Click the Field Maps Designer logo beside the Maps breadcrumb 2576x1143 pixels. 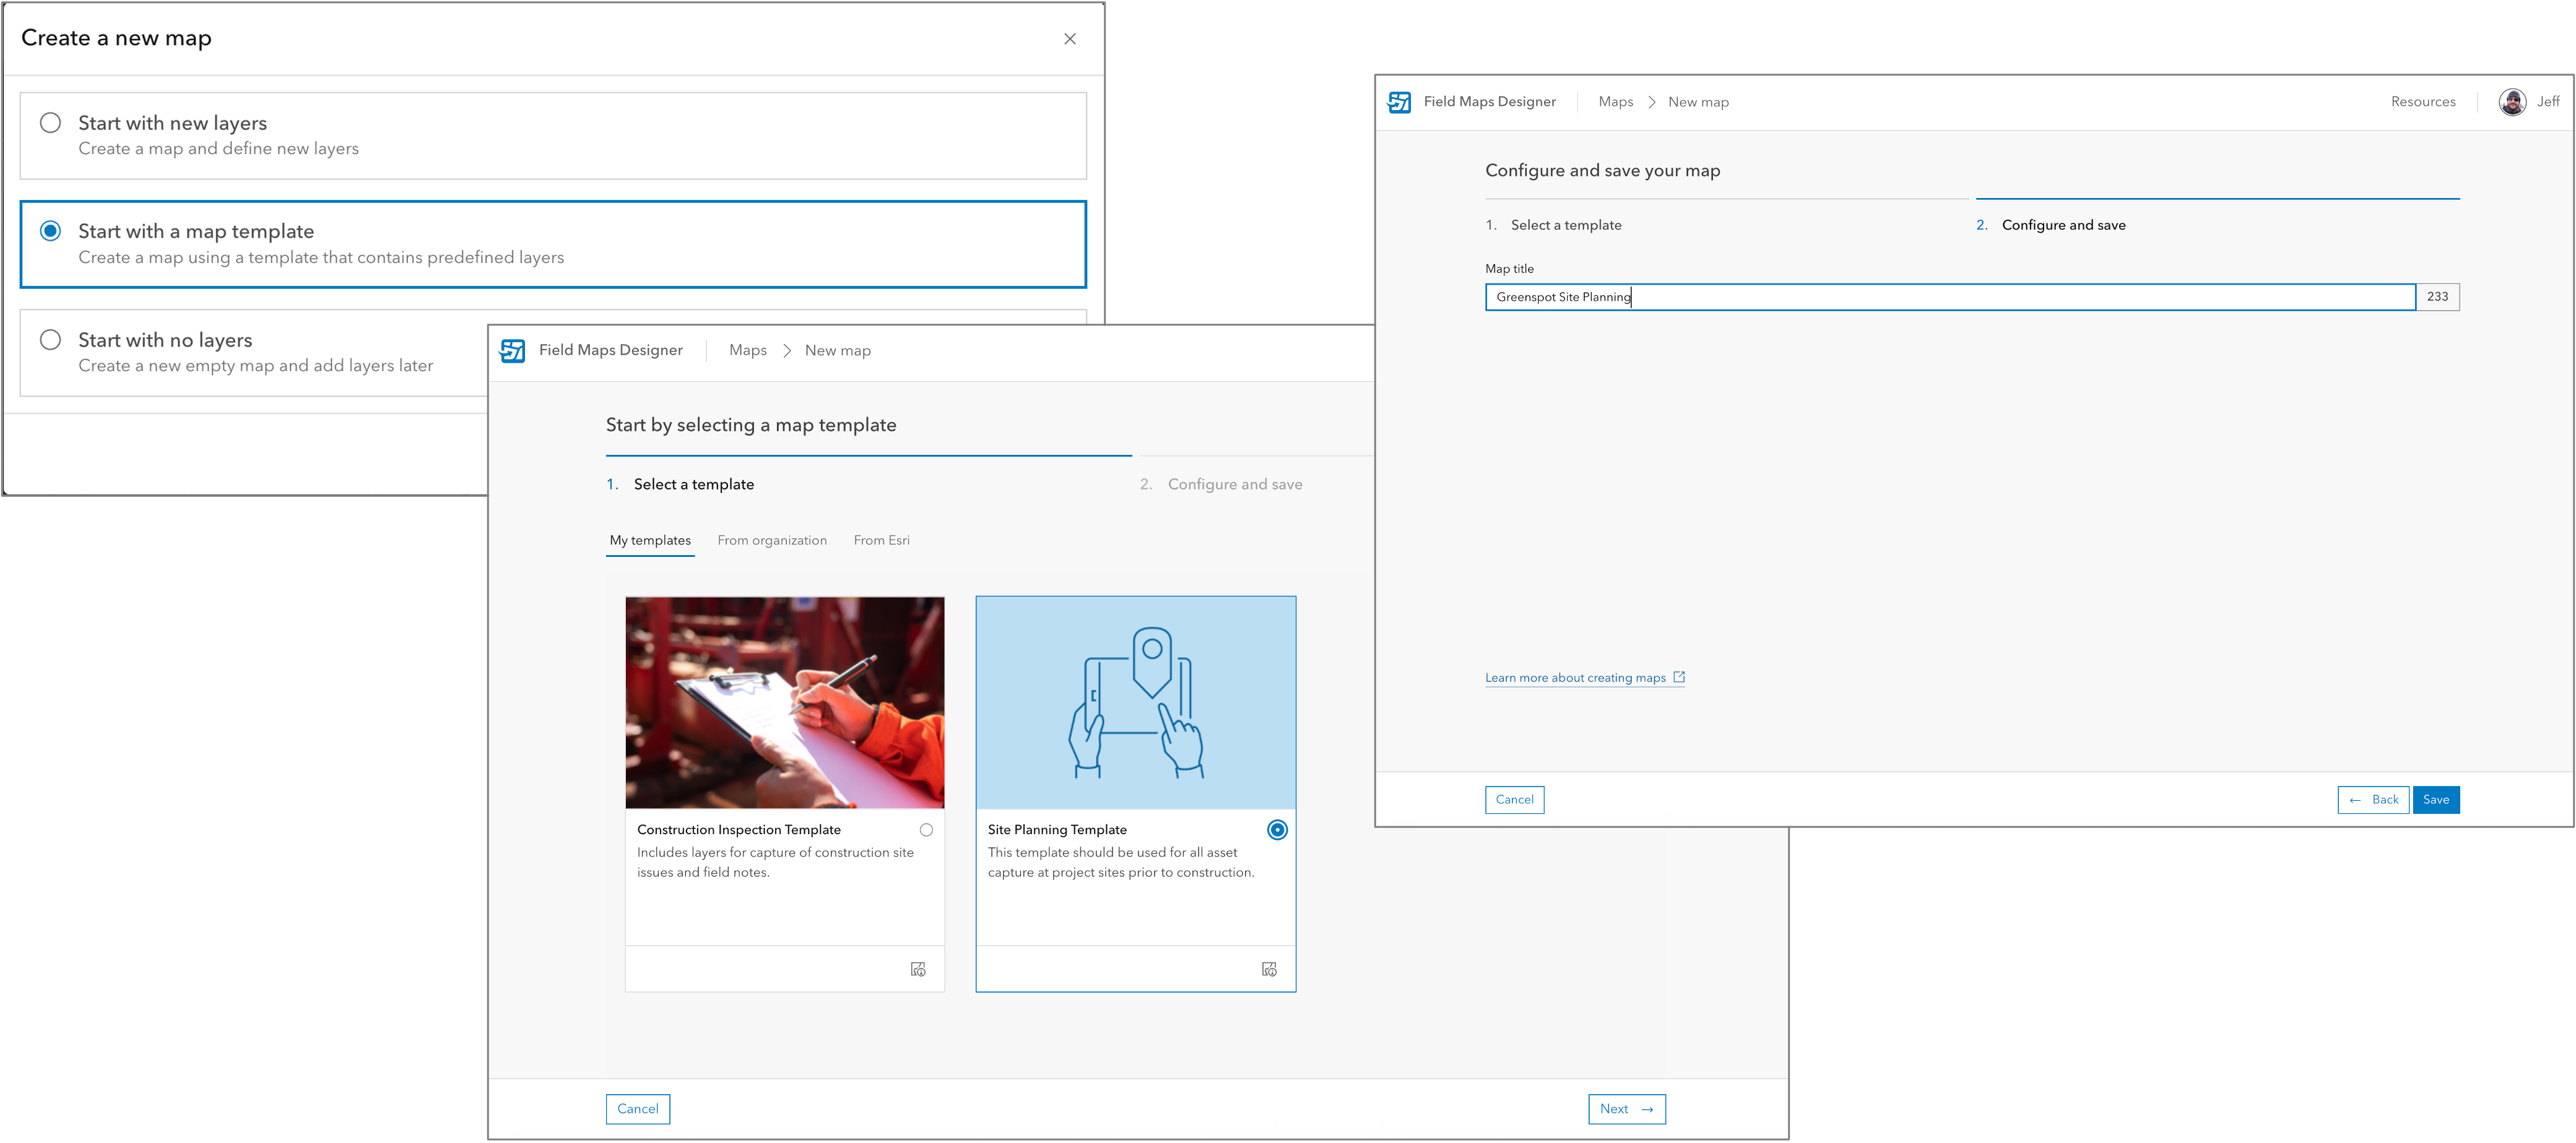(x=514, y=350)
